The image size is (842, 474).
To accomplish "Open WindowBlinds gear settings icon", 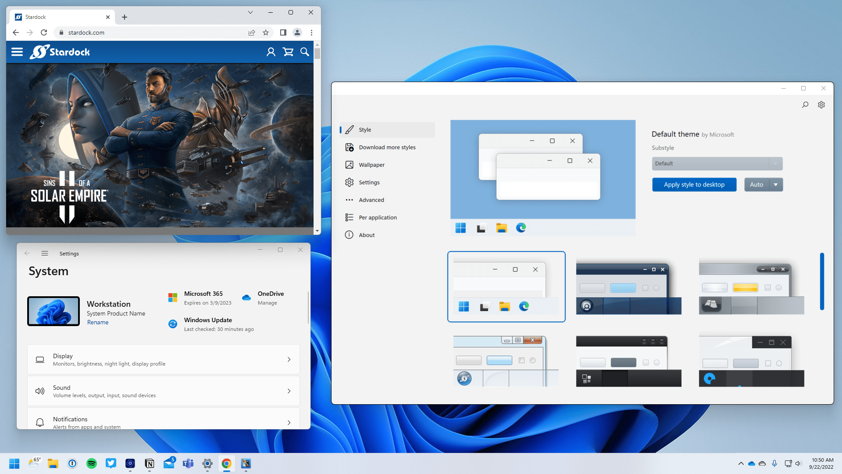I will tap(821, 105).
